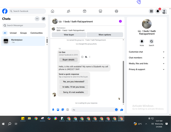
Task: Open the Marketplace storefront icon in top navigation
Action: click(x=101, y=11)
